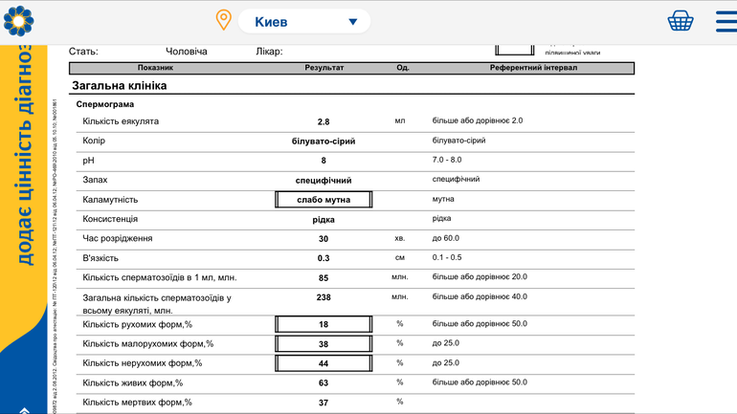Click the Показник column header
This screenshot has height=414, width=737.
(x=155, y=68)
